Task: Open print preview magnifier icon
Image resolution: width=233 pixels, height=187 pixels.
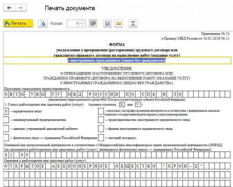Action: click(x=43, y=23)
